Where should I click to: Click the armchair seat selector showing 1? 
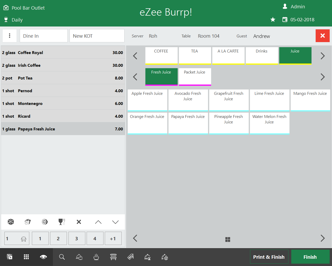[x=17, y=238]
